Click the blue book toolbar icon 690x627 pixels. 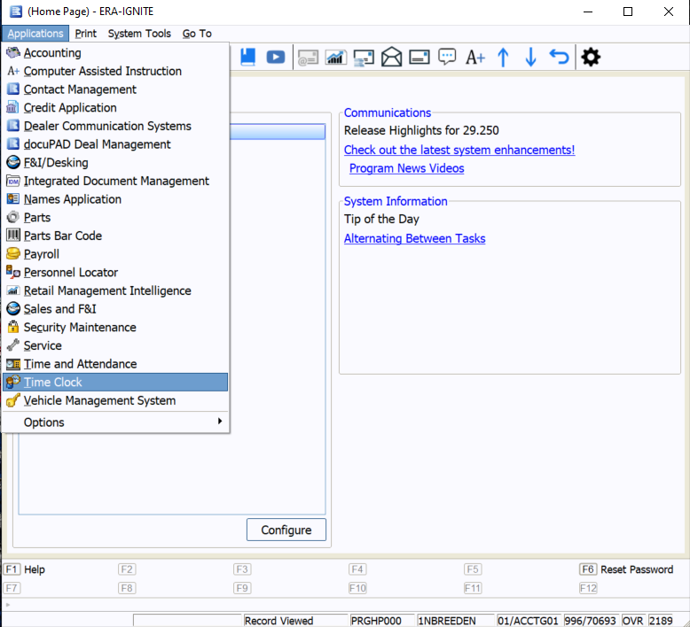coord(248,57)
